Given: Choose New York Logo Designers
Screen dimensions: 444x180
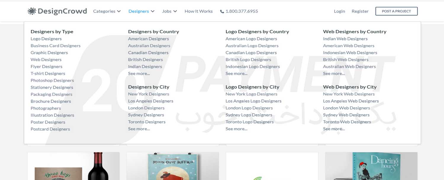Looking at the screenshot, I should click(x=251, y=94).
